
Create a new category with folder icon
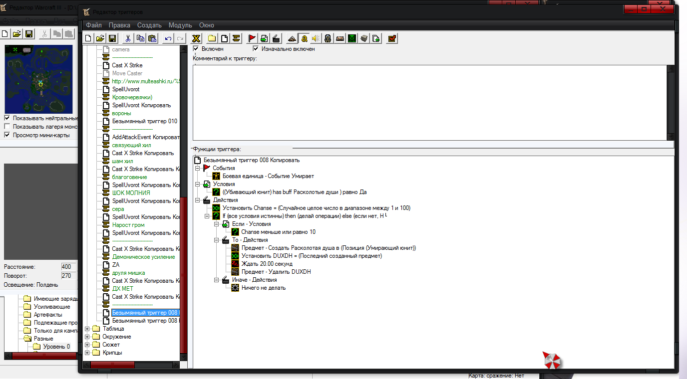pos(212,38)
